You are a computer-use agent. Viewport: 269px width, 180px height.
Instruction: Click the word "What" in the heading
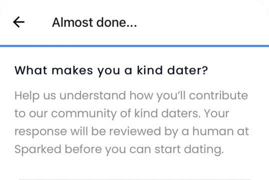point(31,70)
